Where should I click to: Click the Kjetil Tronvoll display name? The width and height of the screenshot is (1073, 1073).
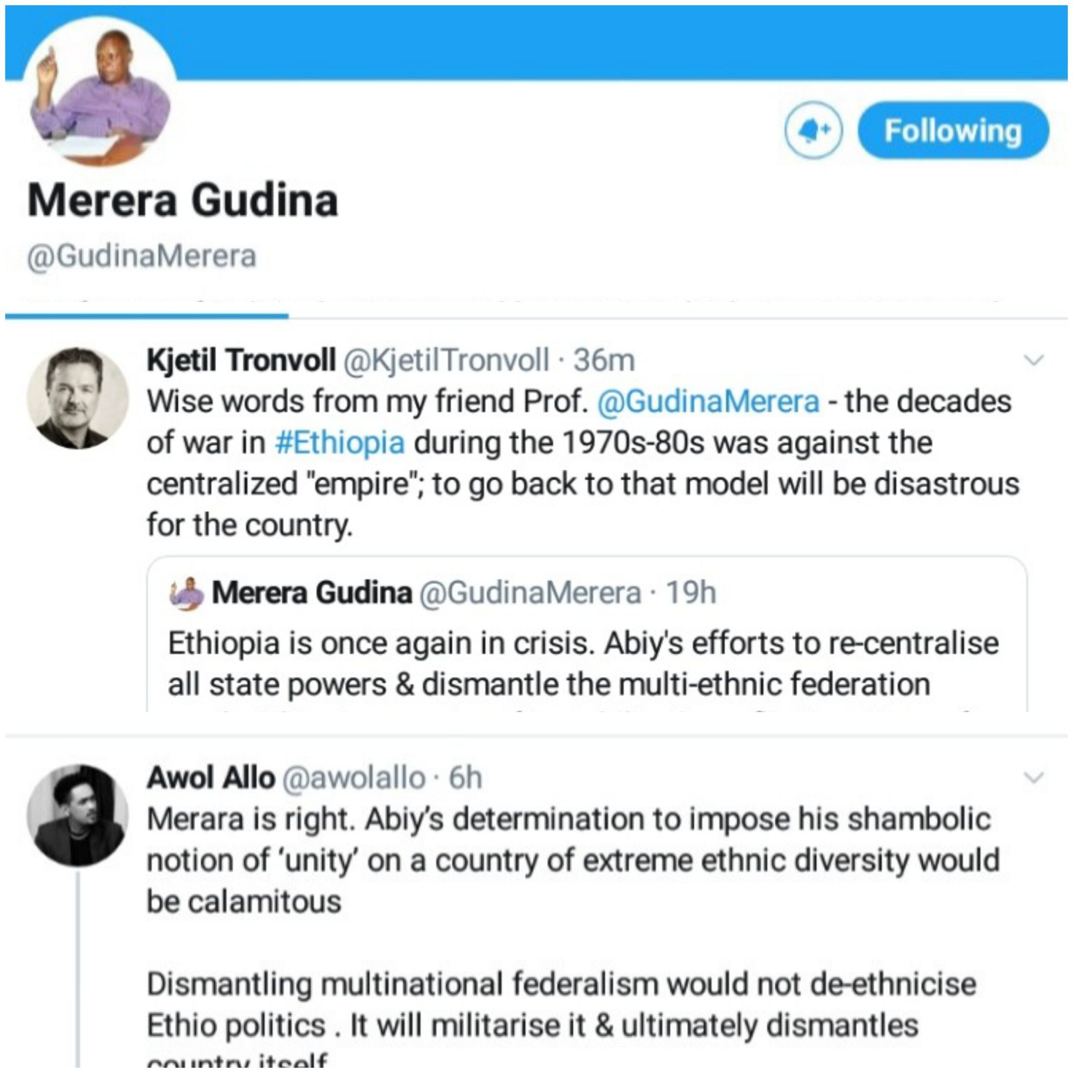pyautogui.click(x=241, y=360)
